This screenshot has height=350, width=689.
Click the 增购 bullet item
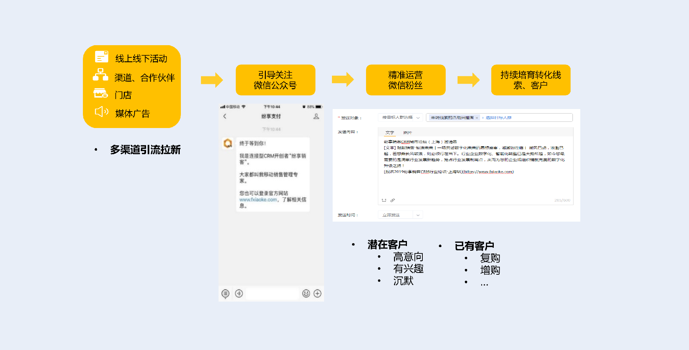(x=490, y=270)
